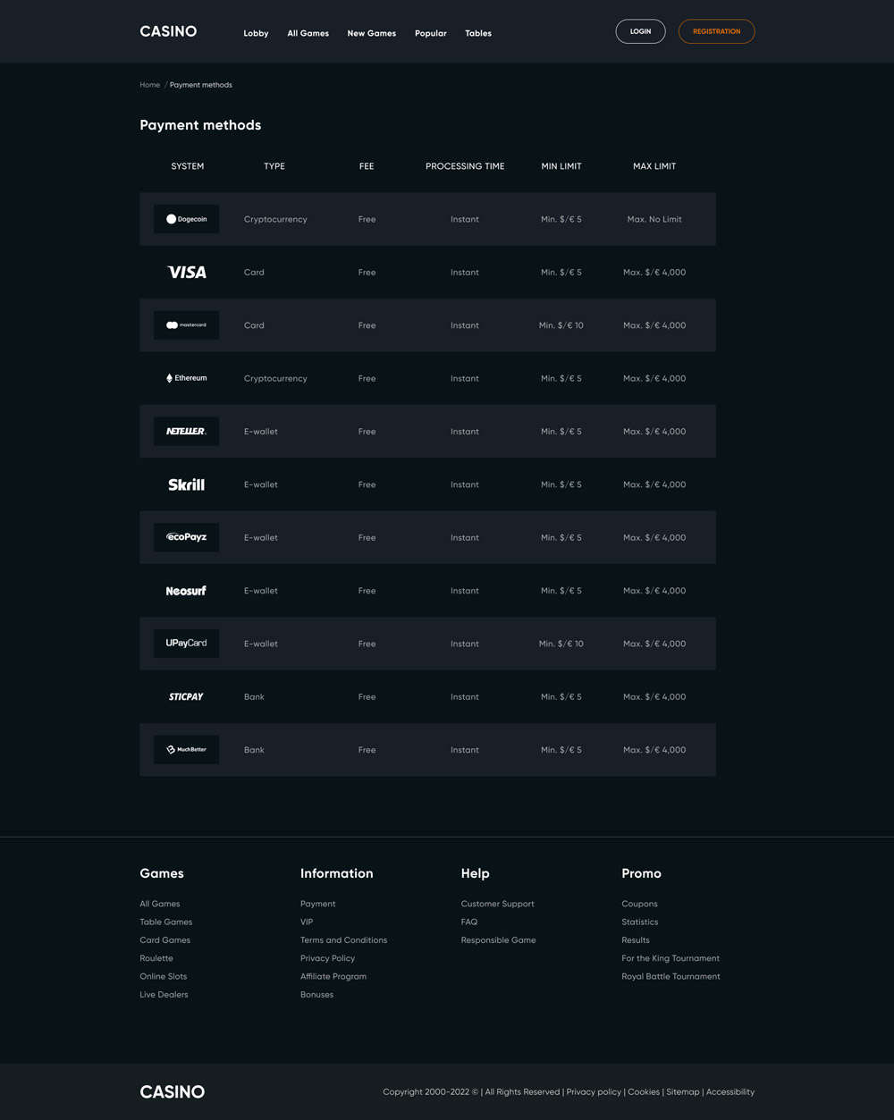The width and height of the screenshot is (894, 1120).
Task: Click the UPayCard logo tile
Action: coord(186,644)
